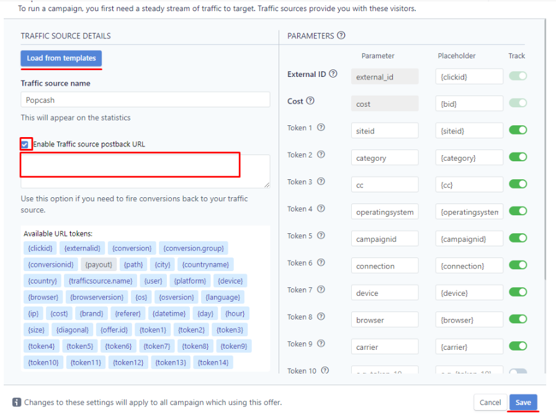The height and width of the screenshot is (420, 556).
Task: Click the Traffic source name input field
Action: coord(145,99)
